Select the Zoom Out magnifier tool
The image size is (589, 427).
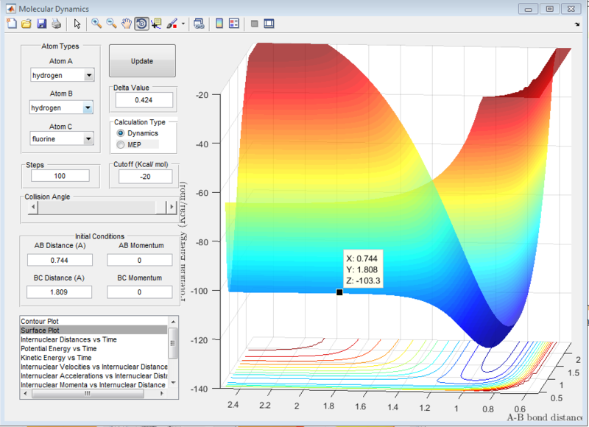point(111,24)
